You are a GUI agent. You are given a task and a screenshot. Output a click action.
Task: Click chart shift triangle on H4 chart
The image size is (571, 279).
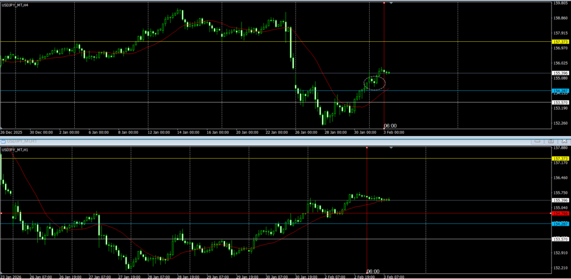tap(392, 3)
